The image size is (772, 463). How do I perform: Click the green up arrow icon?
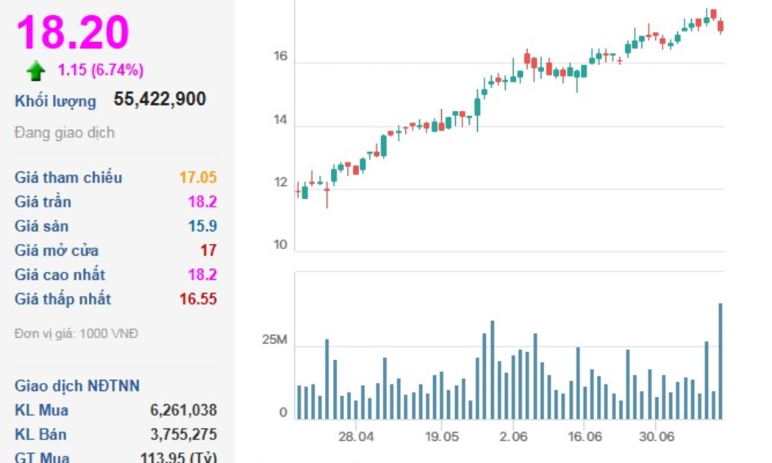35,71
